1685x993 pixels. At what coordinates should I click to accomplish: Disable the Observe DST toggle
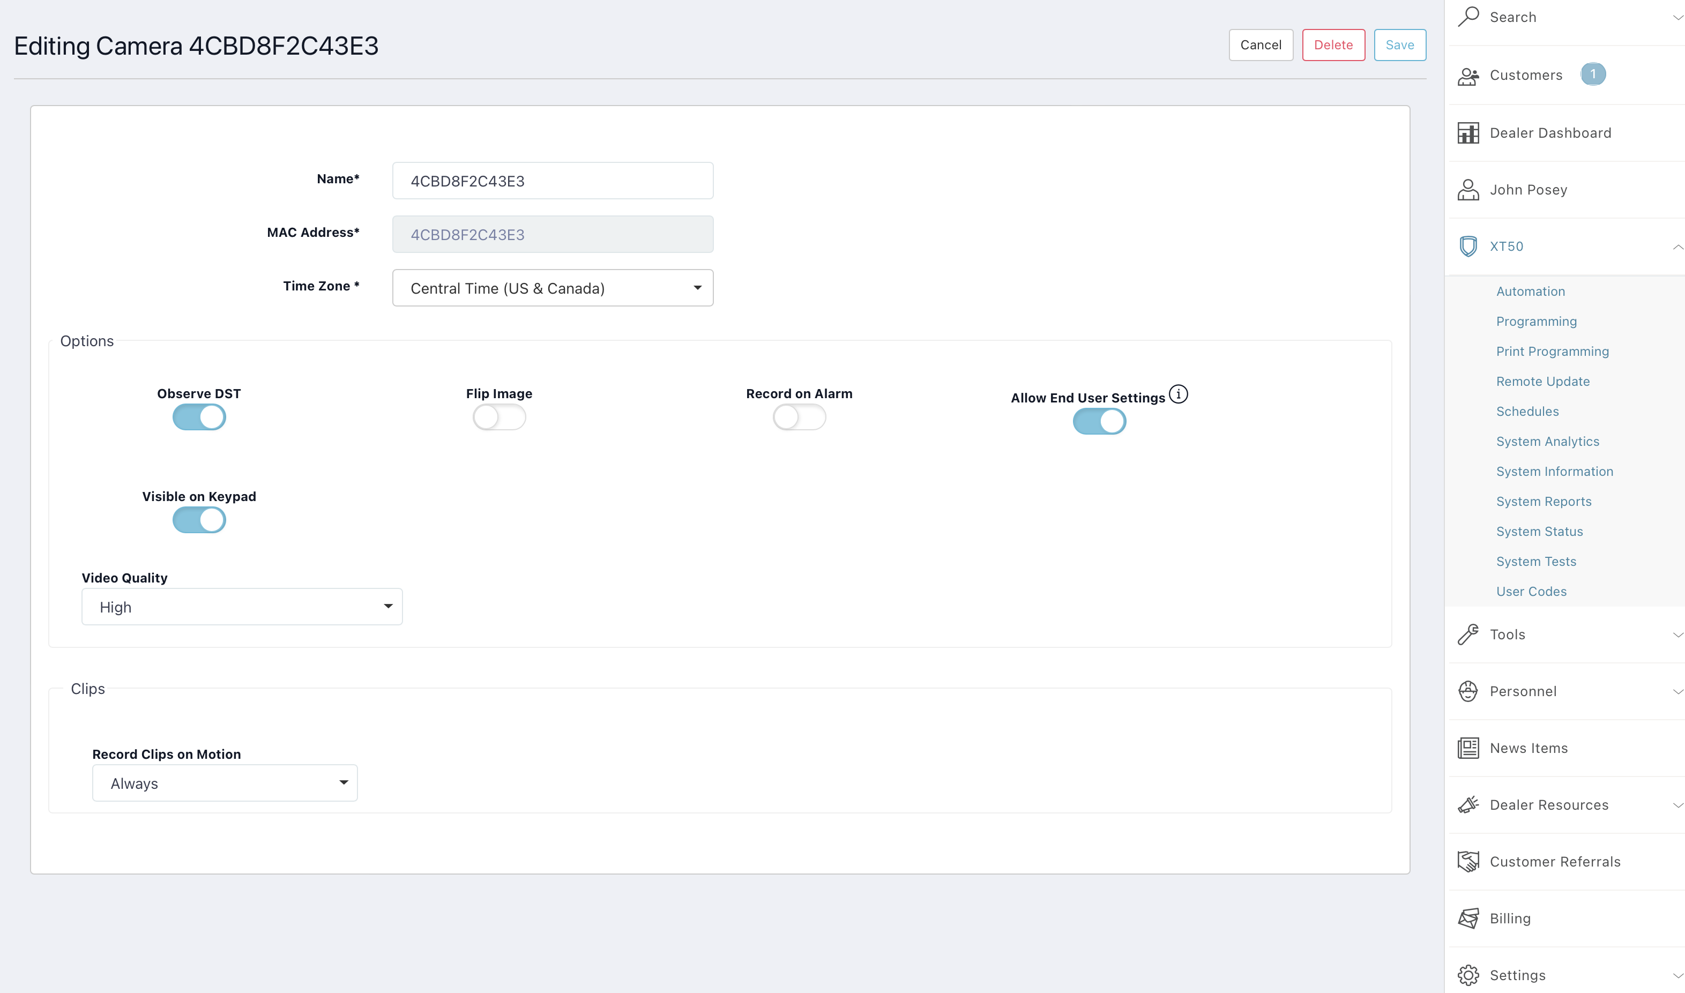pos(199,417)
